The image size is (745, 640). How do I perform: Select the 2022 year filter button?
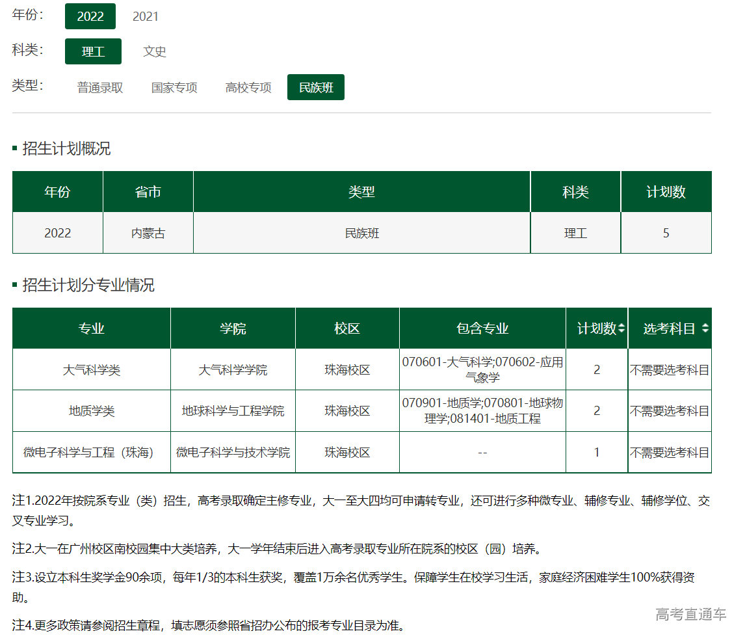pyautogui.click(x=90, y=16)
